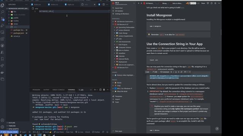Open the zsh shell selector dropdown
243x136 pixels.
tap(85, 90)
